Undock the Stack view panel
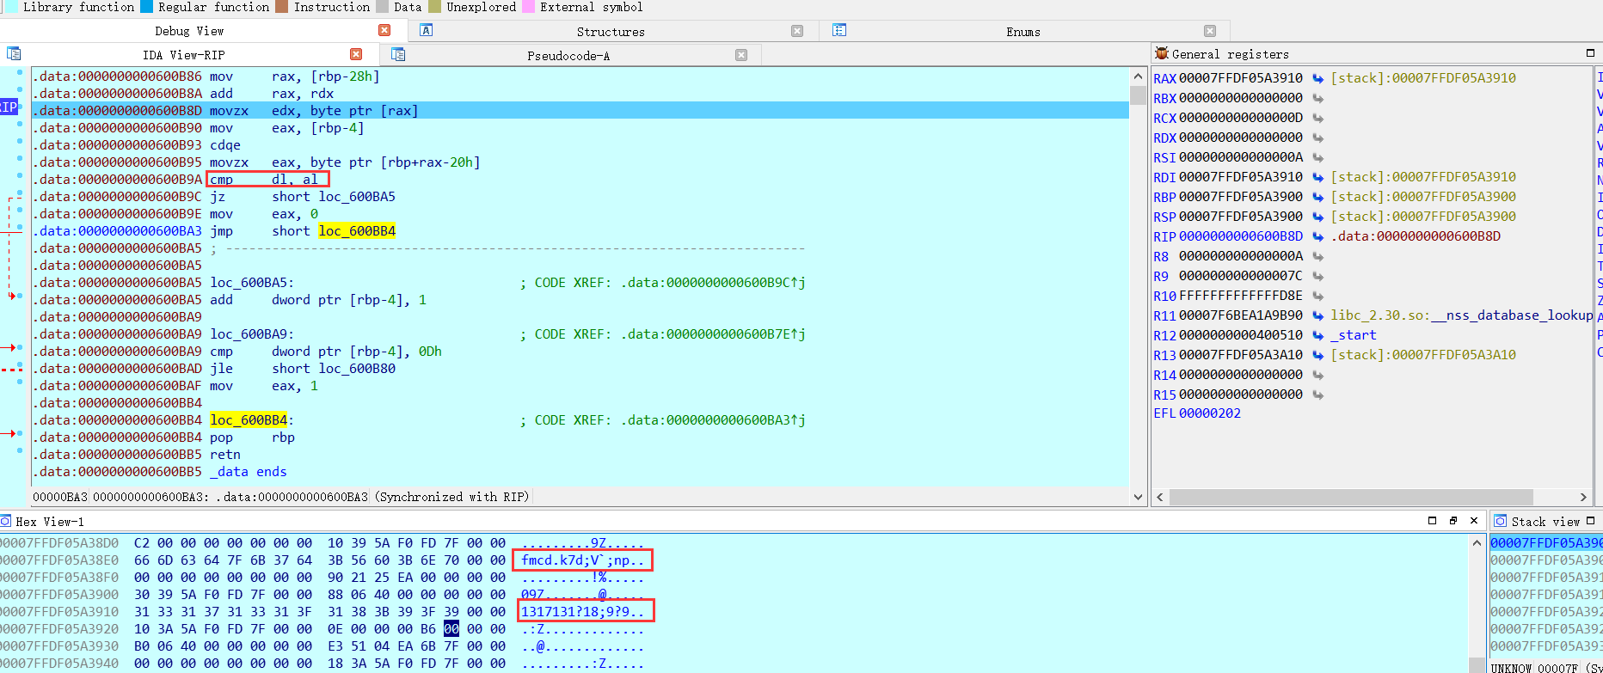Viewport: 1603px width, 673px height. [x=1590, y=521]
